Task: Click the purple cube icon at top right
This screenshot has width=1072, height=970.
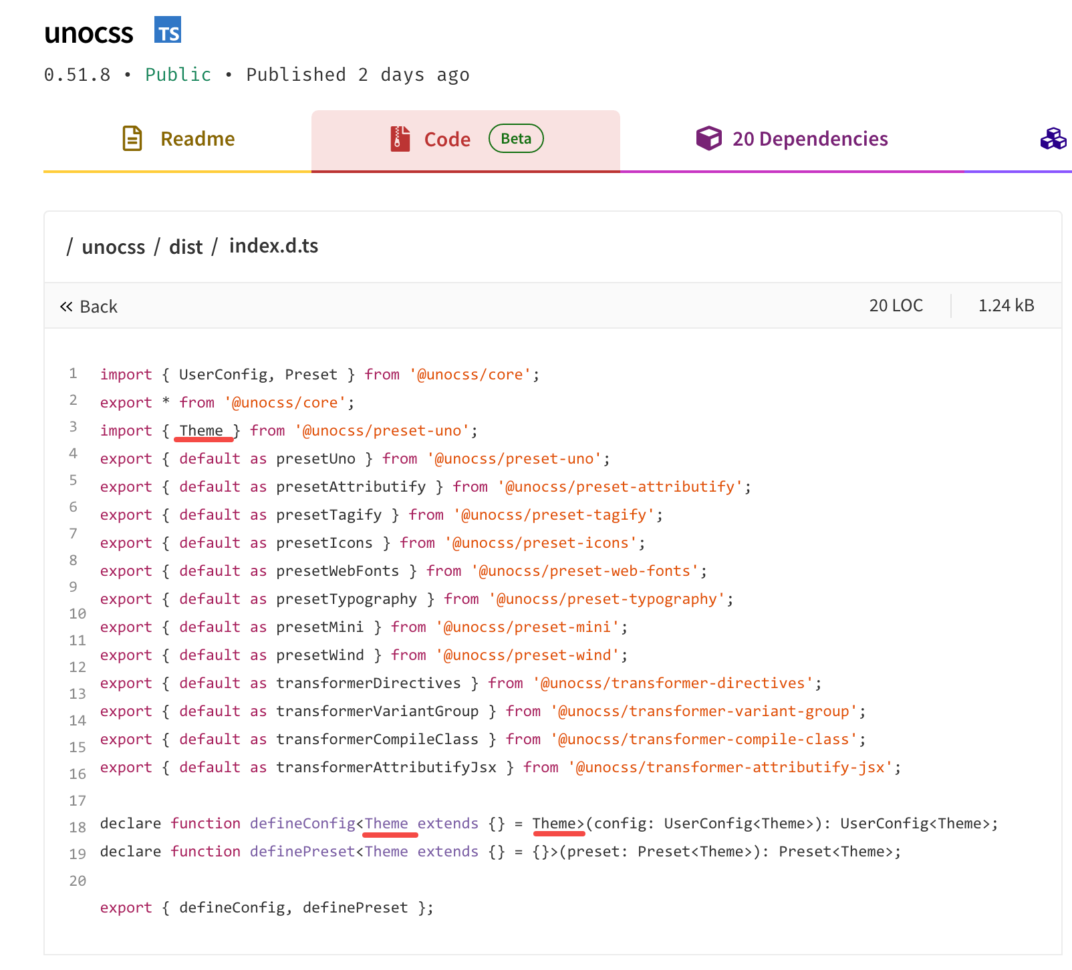Action: click(x=1053, y=140)
